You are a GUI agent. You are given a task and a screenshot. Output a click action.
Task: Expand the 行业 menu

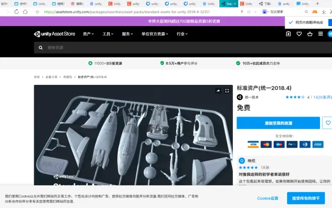(x=182, y=34)
